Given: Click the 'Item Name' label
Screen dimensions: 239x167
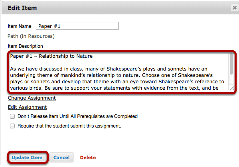Looking at the screenshot, I should coord(20,26).
